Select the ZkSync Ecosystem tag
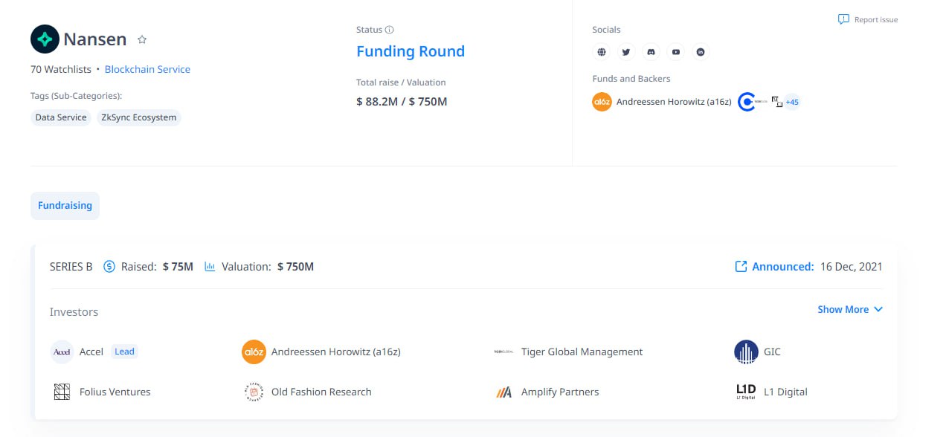946x437 pixels. pyautogui.click(x=138, y=117)
